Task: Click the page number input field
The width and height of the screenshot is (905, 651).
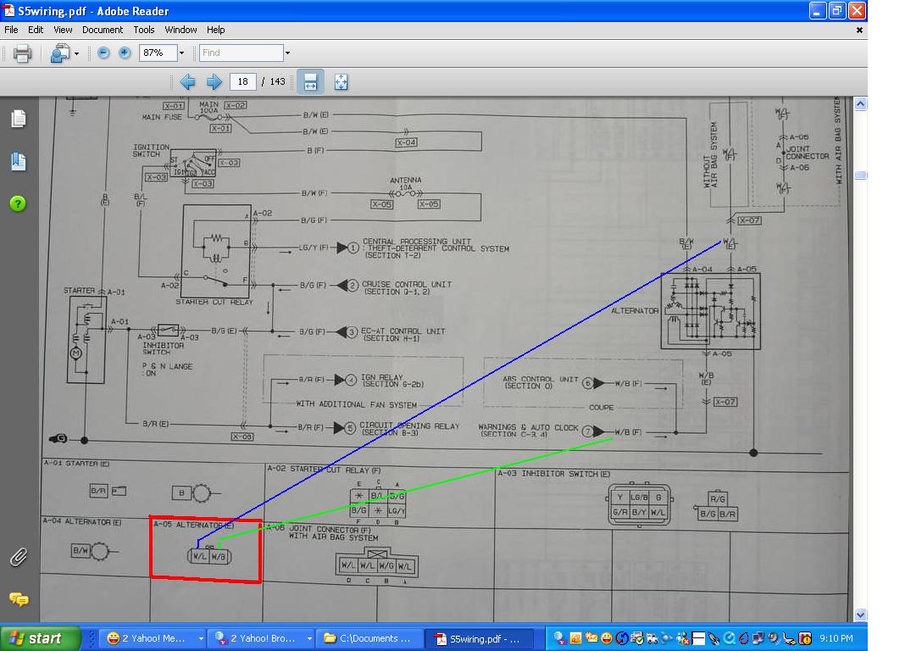Action: (243, 82)
